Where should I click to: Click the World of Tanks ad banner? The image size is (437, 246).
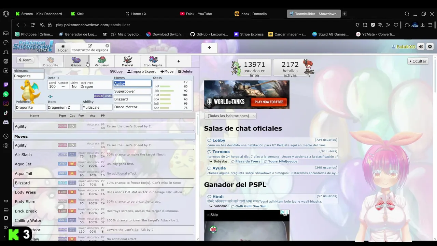tap(246, 95)
